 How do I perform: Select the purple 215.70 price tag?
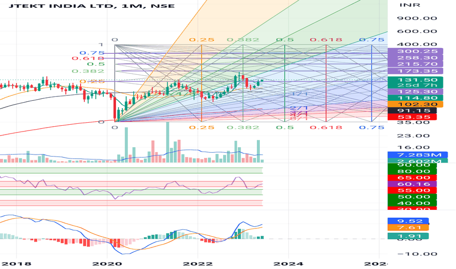pyautogui.click(x=415, y=64)
